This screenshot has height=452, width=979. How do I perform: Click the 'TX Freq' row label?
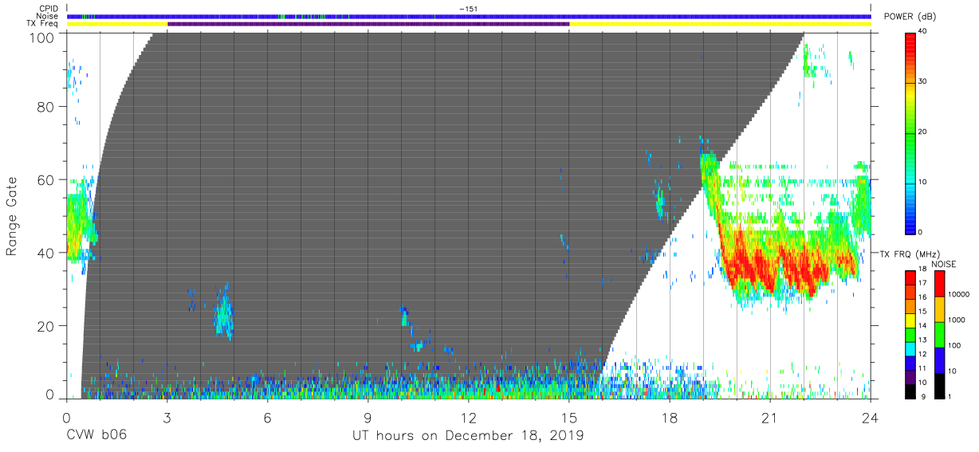tap(43, 23)
